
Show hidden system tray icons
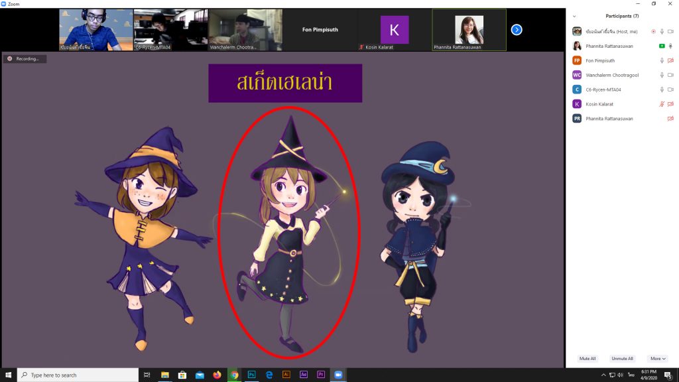coord(603,375)
